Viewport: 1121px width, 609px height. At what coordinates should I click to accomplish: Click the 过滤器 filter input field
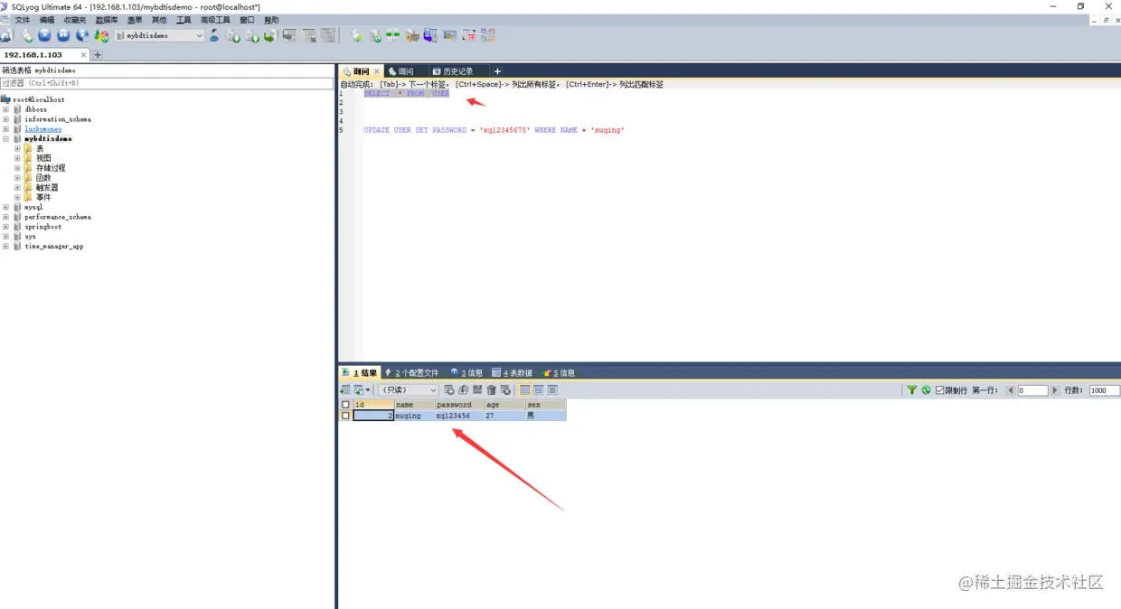[167, 83]
